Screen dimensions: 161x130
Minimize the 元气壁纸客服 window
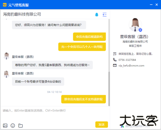(x=151, y=5)
